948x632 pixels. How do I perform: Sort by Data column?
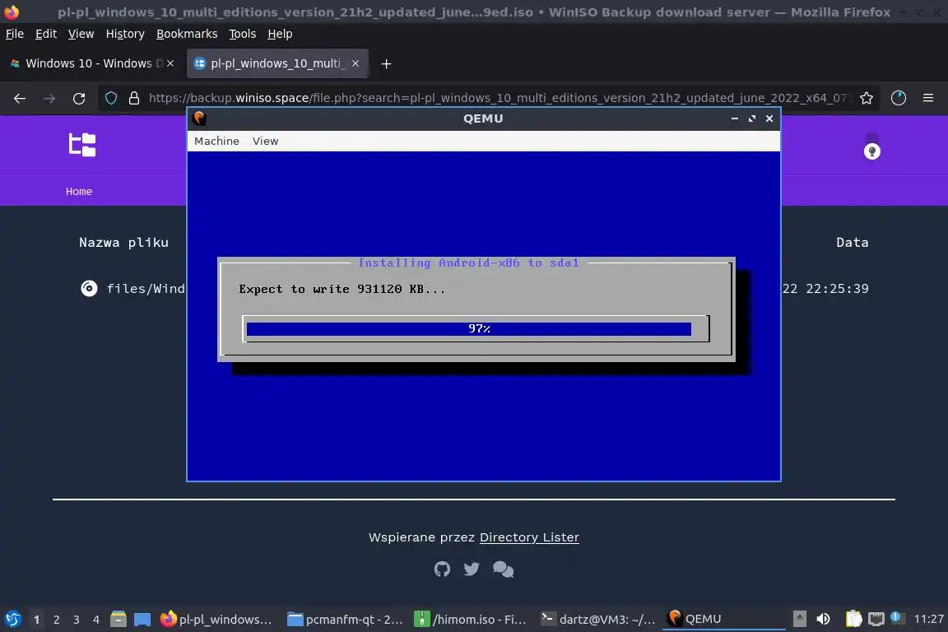pyautogui.click(x=852, y=243)
